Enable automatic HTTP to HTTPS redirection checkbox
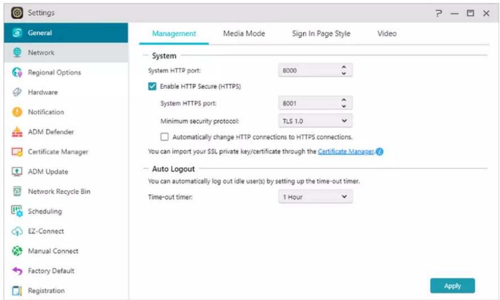This screenshot has height=300, width=500. pos(165,137)
